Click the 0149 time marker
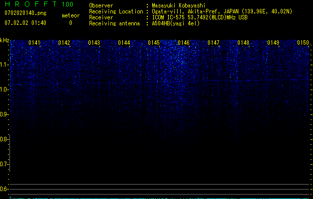Image resolution: width=313 pixels, height=199 pixels. click(273, 43)
